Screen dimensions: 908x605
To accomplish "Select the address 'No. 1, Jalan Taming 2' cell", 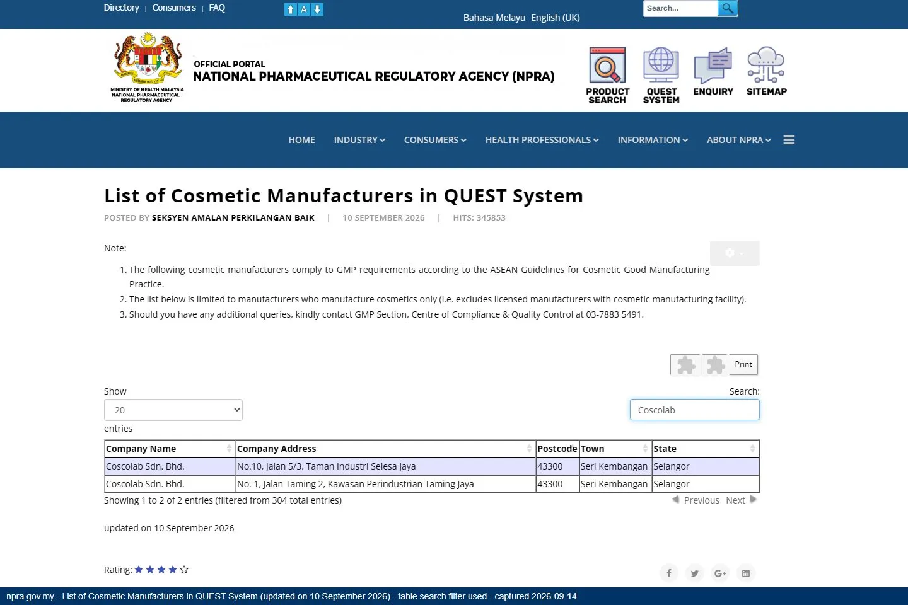I will (x=385, y=484).
